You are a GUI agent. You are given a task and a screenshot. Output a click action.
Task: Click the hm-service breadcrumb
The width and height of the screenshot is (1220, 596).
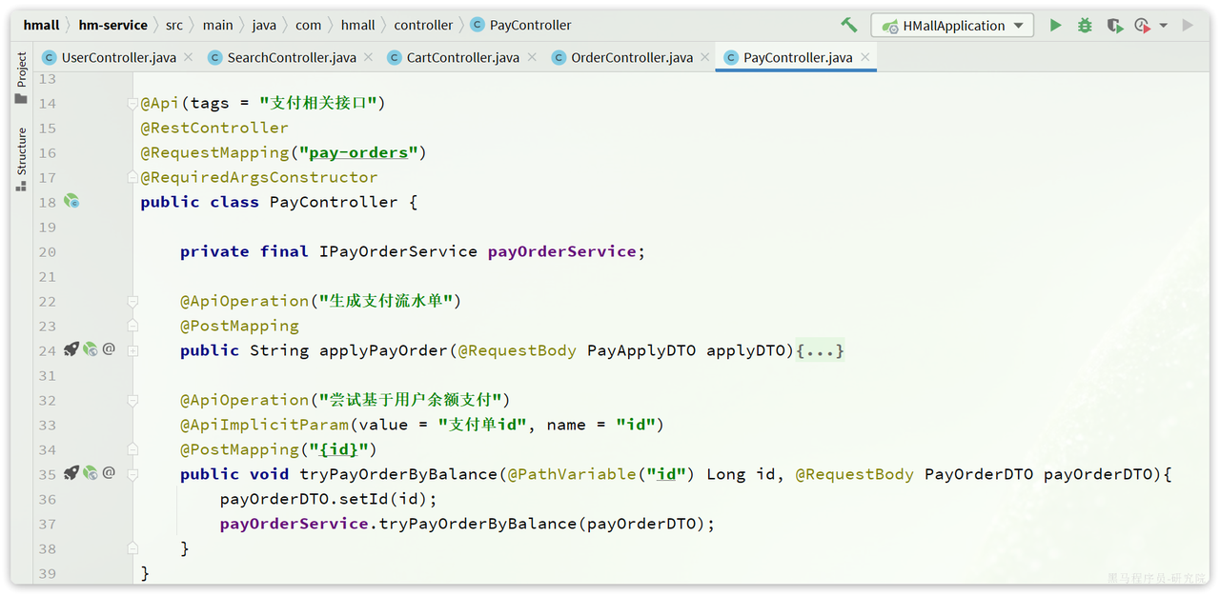112,26
